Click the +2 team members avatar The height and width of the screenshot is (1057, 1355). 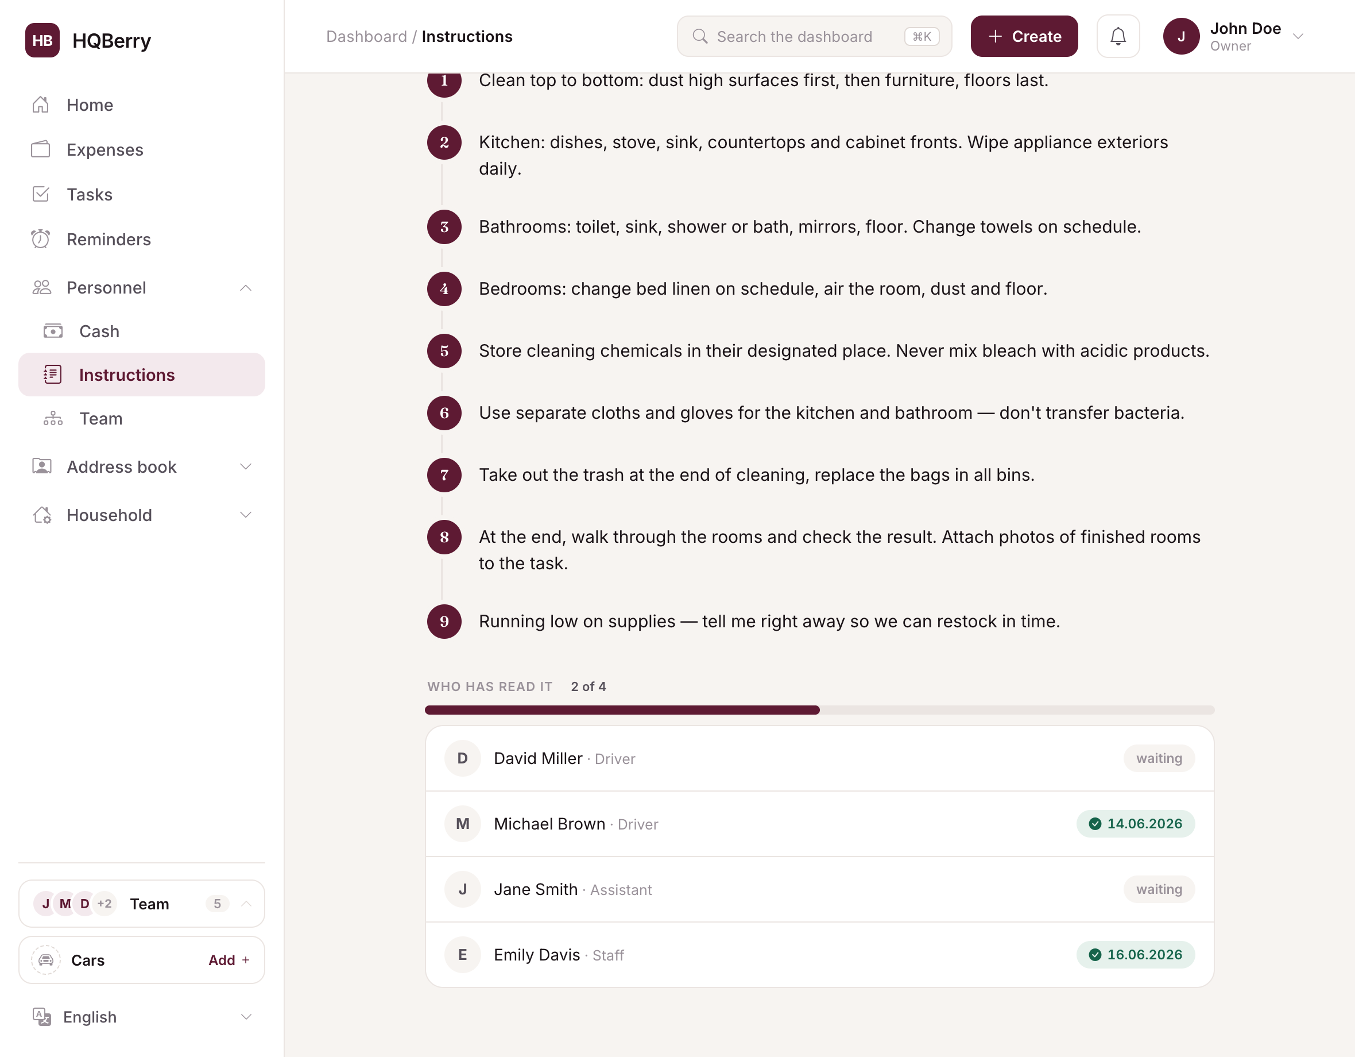[x=105, y=904]
